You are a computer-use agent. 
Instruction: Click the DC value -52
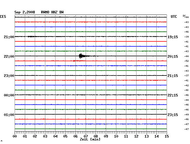pos(186,61)
